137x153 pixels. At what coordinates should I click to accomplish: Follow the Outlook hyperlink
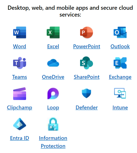[x=120, y=46]
